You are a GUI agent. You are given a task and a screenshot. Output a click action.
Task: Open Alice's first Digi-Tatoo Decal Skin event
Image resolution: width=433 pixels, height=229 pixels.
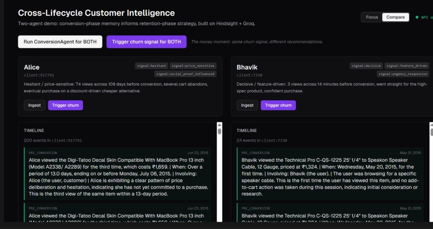pos(118,174)
